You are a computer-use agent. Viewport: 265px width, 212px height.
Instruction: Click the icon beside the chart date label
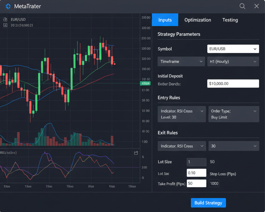5,25
